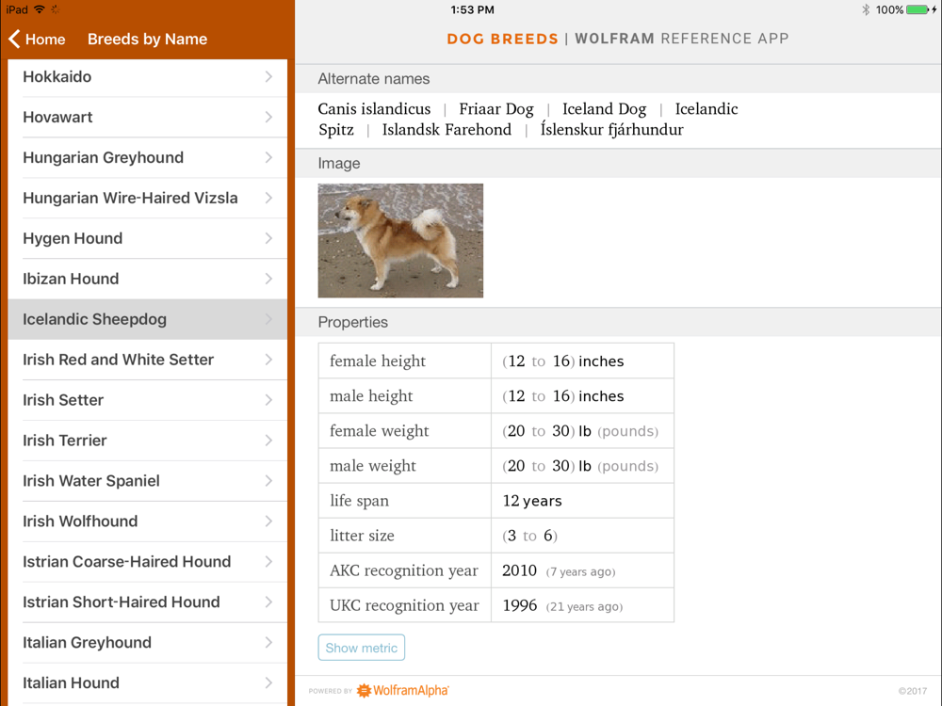Screen dimensions: 942x706
Task: Tap the Dog Breeds app title
Action: [x=502, y=39]
